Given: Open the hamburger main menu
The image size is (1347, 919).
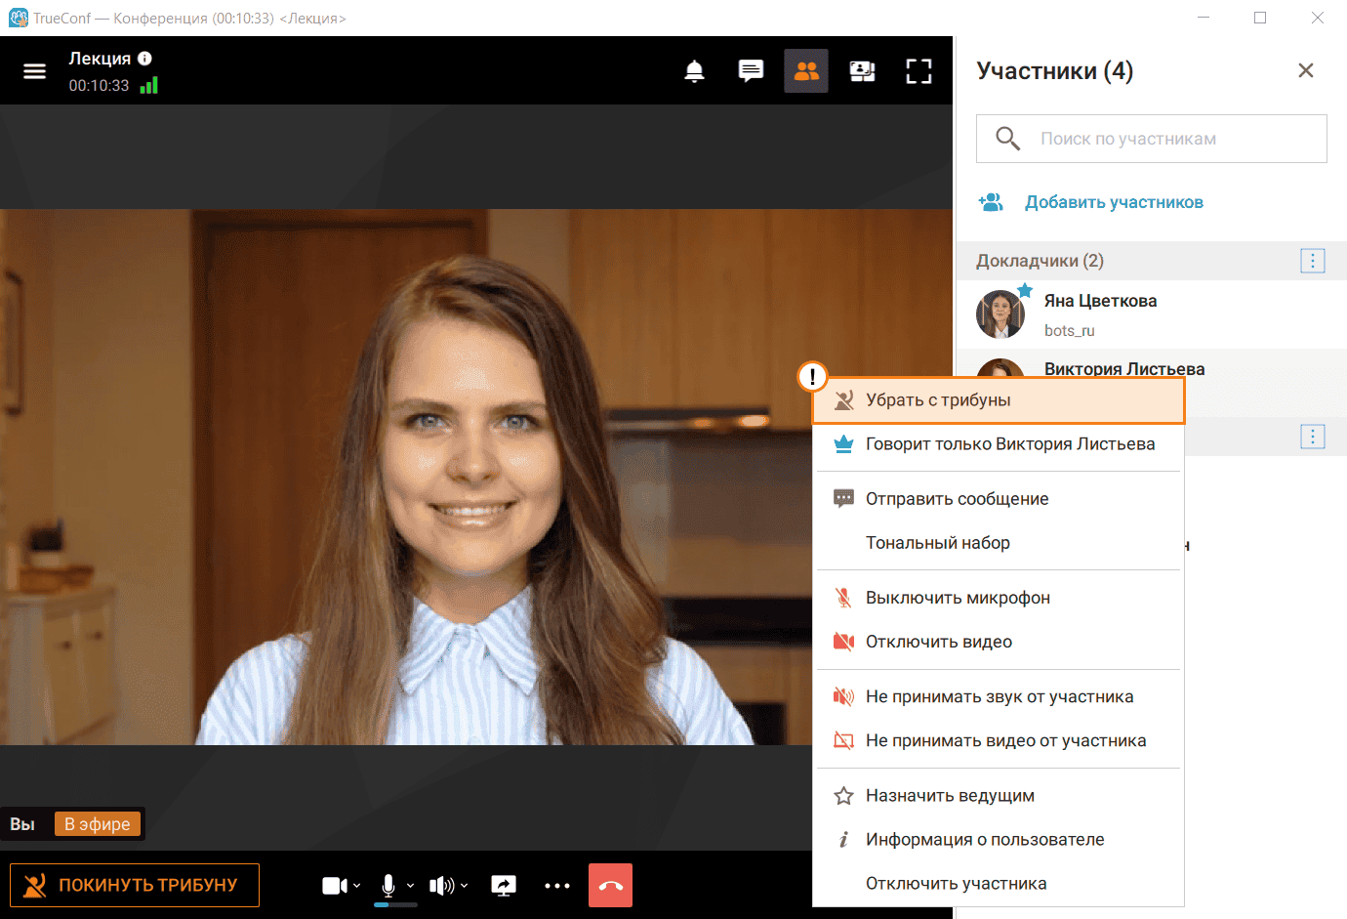Looking at the screenshot, I should (35, 71).
